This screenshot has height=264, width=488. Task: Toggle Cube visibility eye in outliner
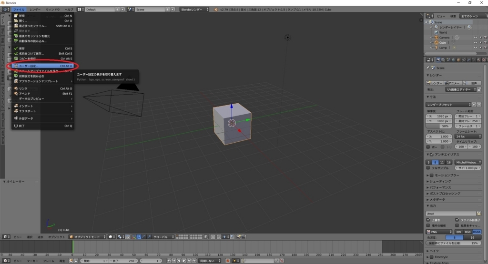point(475,42)
